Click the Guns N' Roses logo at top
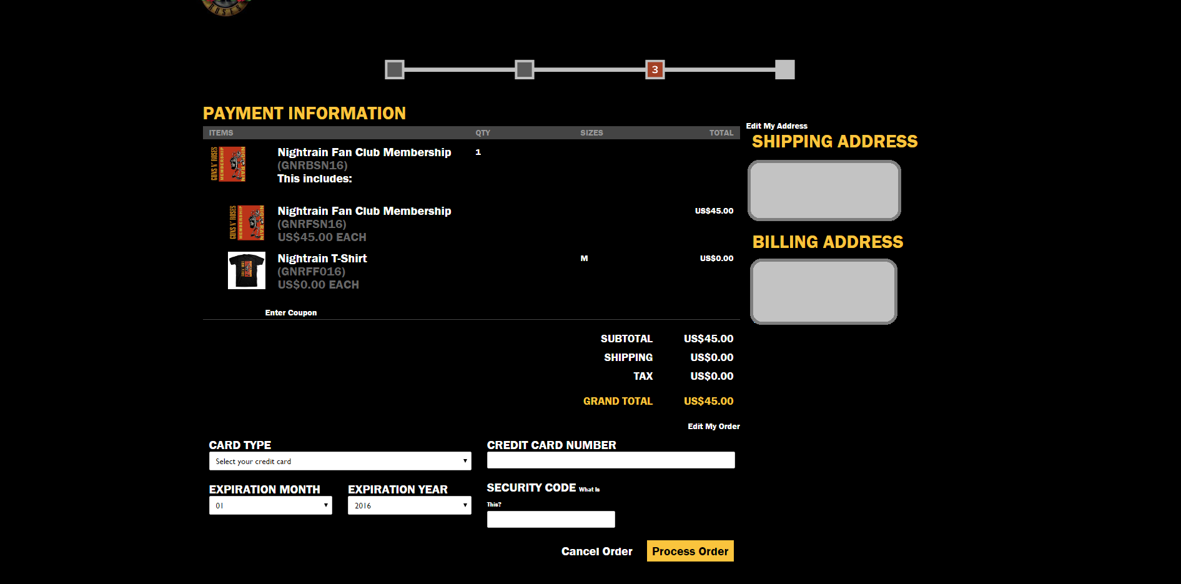Viewport: 1181px width, 584px height. [x=225, y=7]
